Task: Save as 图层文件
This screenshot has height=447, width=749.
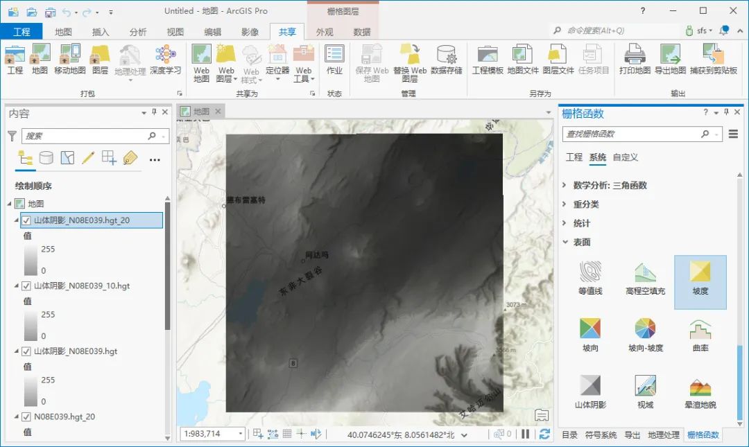Action: (558, 60)
